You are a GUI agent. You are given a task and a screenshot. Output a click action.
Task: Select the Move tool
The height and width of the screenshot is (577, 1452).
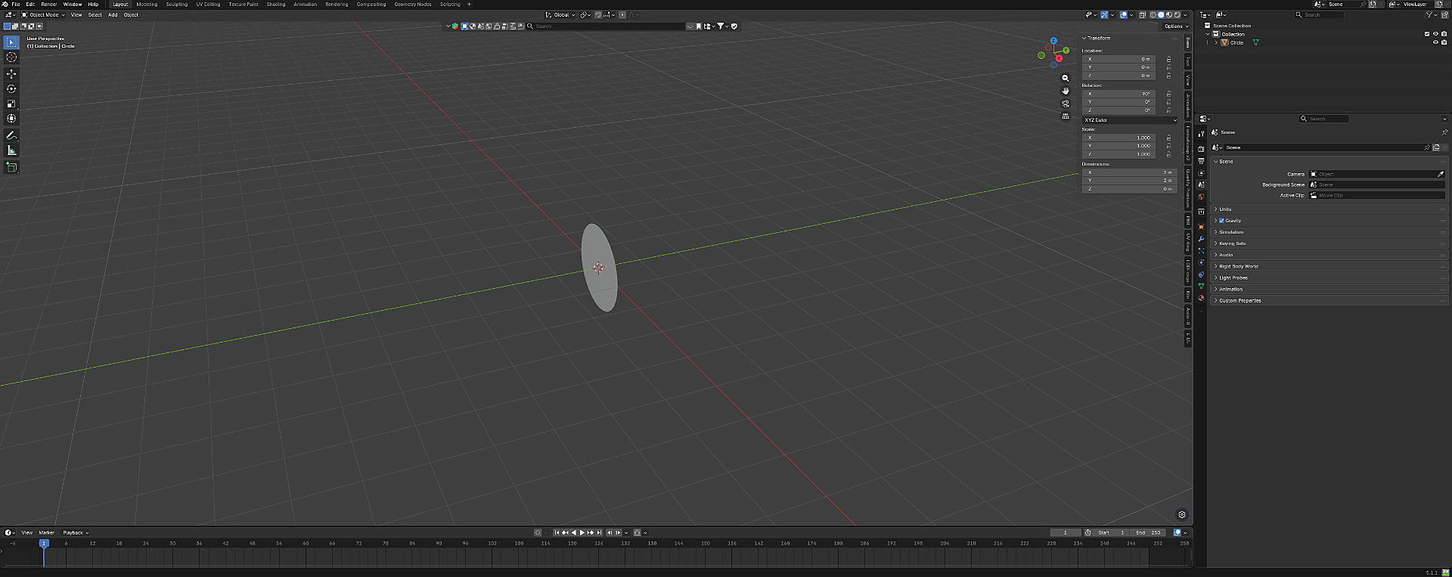click(x=11, y=74)
